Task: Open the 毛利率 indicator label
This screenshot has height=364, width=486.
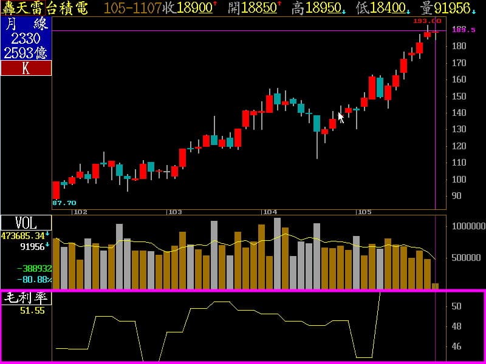Action: (26, 298)
